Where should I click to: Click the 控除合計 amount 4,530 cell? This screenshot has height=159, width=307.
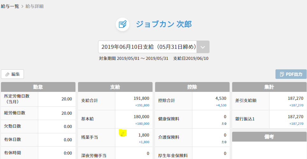tap(211, 101)
